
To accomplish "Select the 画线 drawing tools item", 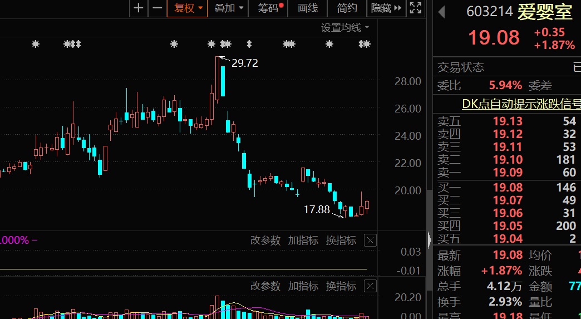I will [x=308, y=8].
